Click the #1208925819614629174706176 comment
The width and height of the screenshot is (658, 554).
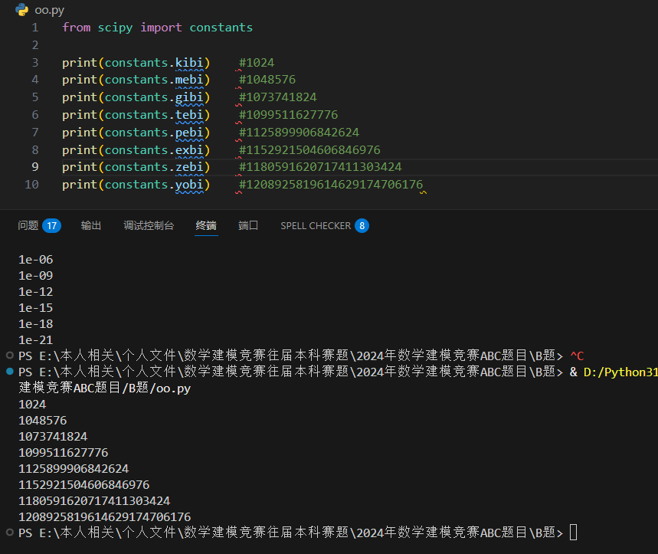(331, 185)
